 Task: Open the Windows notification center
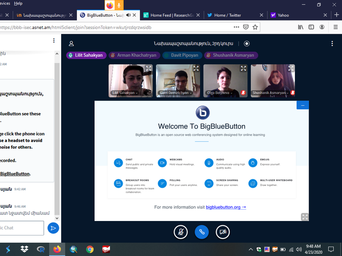pos(331,250)
